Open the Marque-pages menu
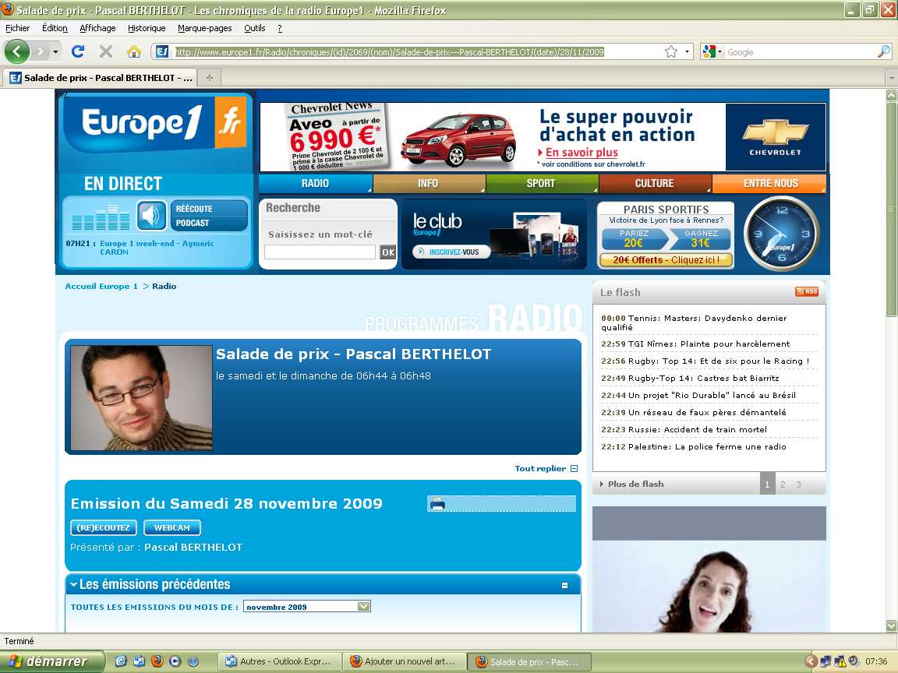898x673 pixels. [204, 28]
